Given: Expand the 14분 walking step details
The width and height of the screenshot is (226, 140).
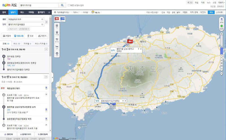Looking at the screenshot, I should pos(46,94).
